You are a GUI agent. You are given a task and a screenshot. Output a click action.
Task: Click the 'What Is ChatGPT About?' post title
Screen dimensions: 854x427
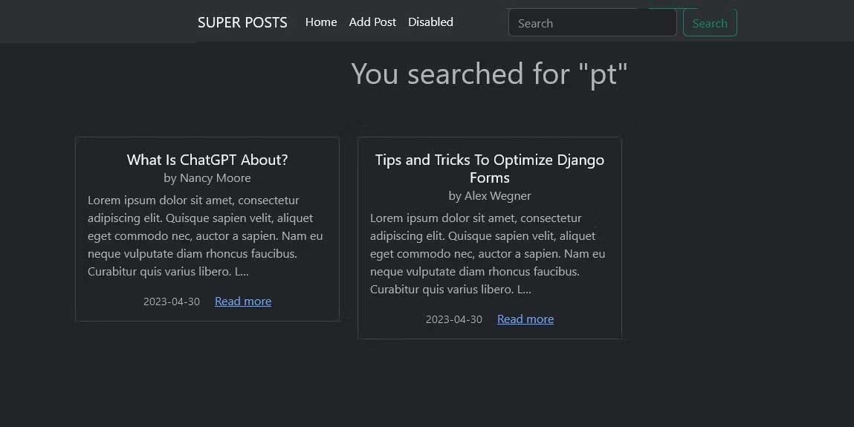pyautogui.click(x=207, y=160)
